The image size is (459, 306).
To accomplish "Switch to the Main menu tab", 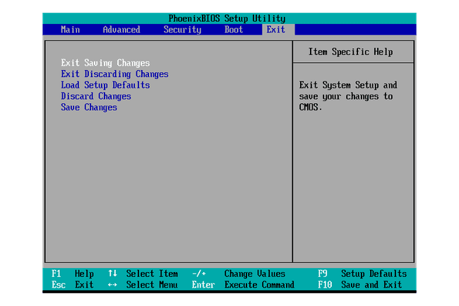I will pyautogui.click(x=70, y=30).
